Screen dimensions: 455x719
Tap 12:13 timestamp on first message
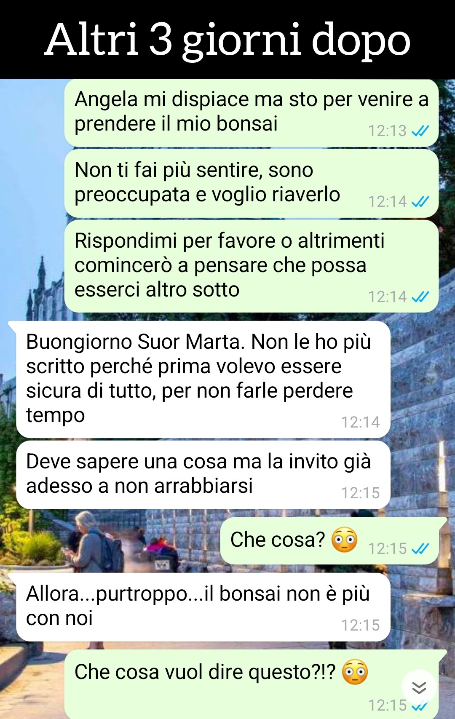point(387,131)
